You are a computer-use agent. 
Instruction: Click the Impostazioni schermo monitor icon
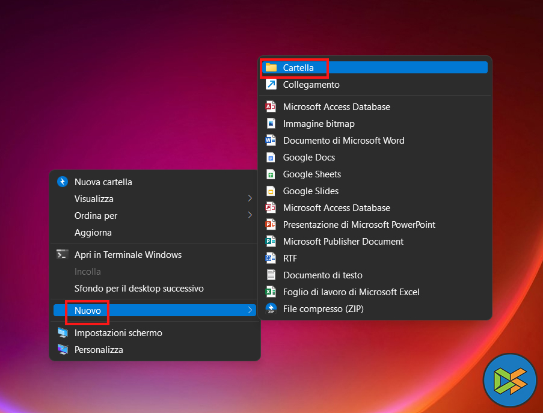pyautogui.click(x=63, y=333)
